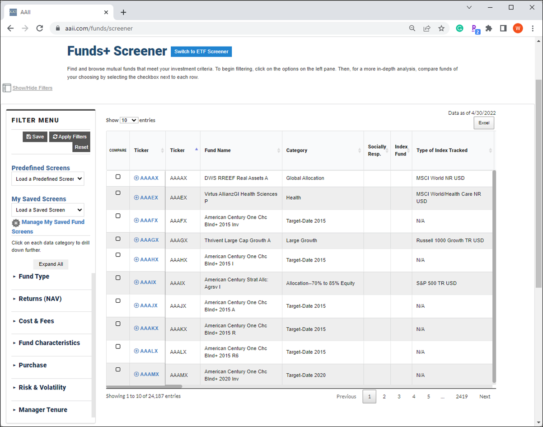Go to page 5 of results
The height and width of the screenshot is (427, 543).
428,397
